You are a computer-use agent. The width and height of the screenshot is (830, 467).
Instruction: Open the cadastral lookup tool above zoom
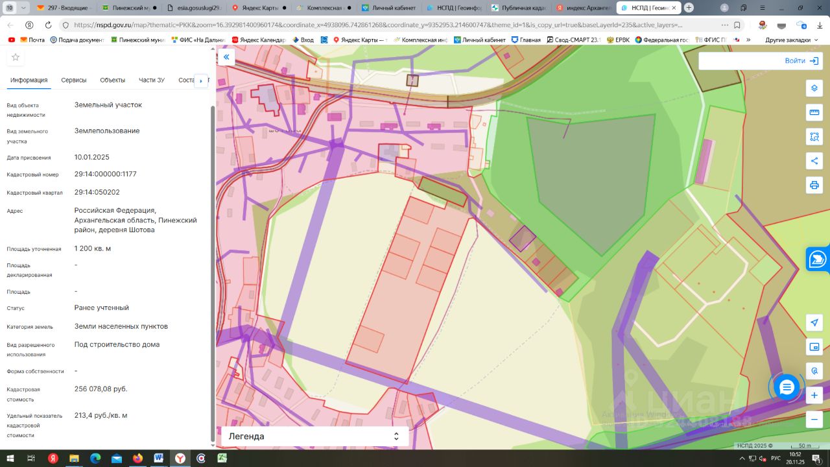coord(814,371)
